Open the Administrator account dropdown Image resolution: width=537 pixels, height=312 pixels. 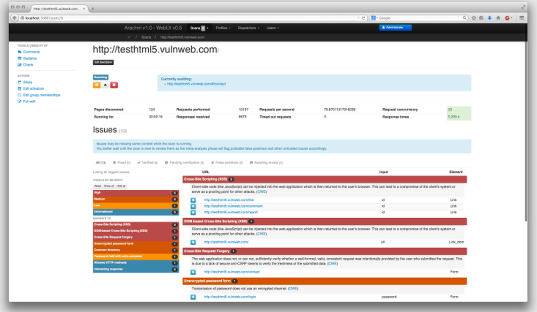tap(395, 27)
